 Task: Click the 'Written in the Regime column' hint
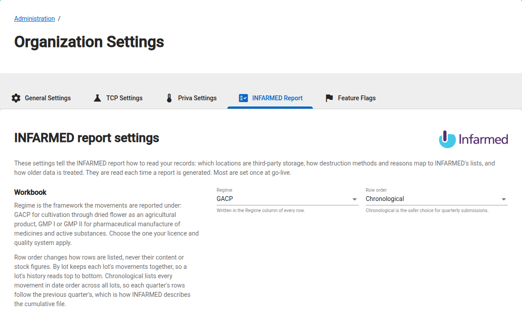(x=261, y=211)
